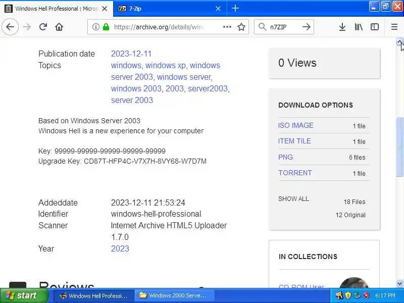Screen dimensions: 404x303
Task: Open a new browser tab
Action: (x=235, y=8)
